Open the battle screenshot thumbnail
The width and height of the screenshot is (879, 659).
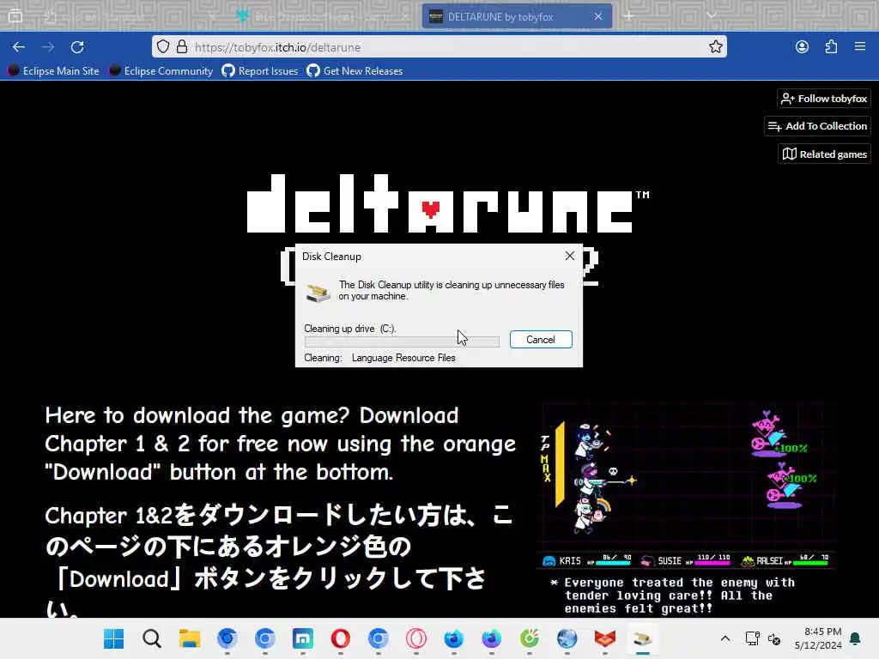[x=685, y=508]
